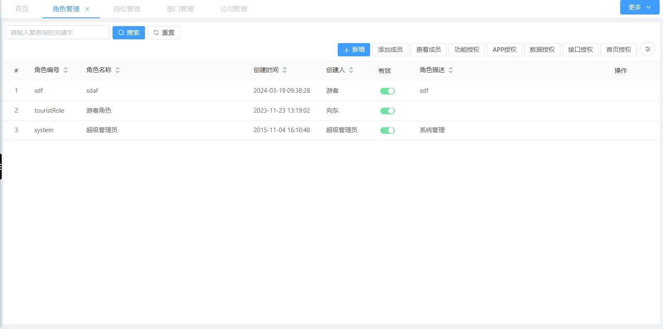663x329 pixels.
Task: Close the 角色管理 tab
Action: pos(87,9)
